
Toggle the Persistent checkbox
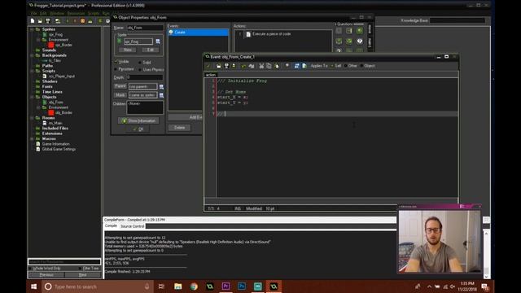pyautogui.click(x=116, y=69)
